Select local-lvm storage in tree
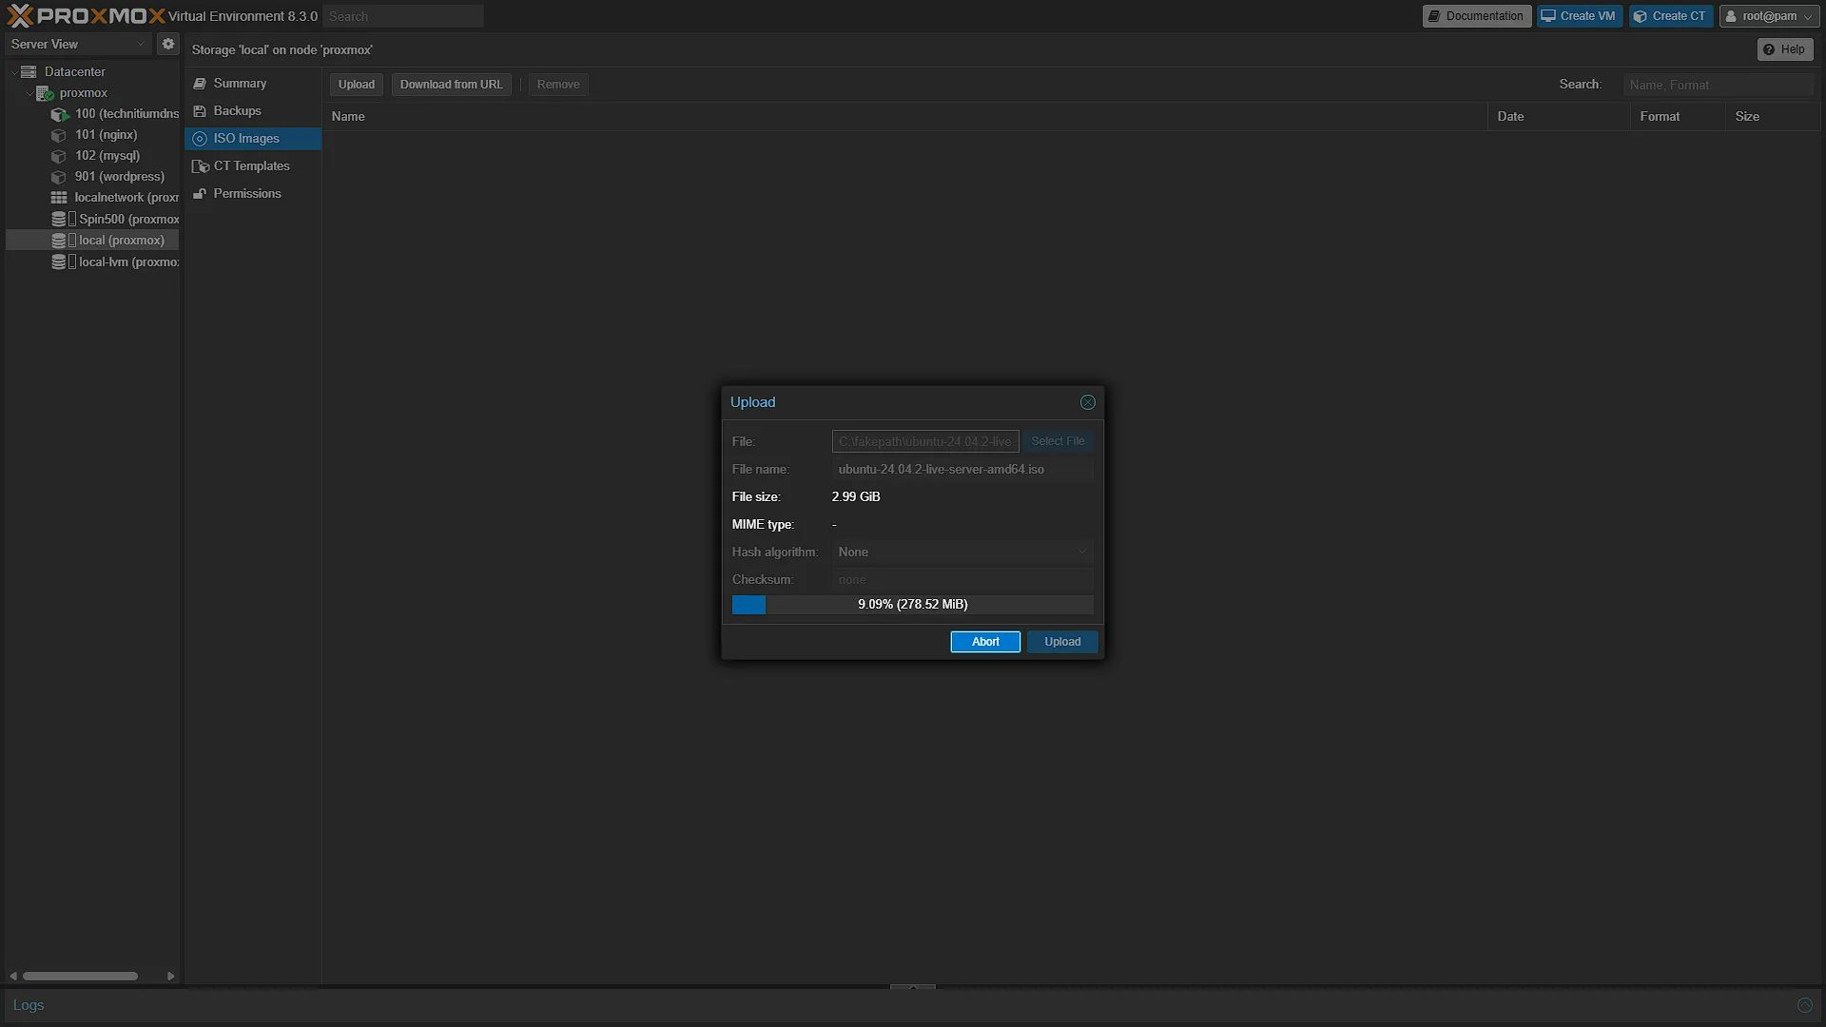Image resolution: width=1826 pixels, height=1027 pixels. (x=114, y=262)
